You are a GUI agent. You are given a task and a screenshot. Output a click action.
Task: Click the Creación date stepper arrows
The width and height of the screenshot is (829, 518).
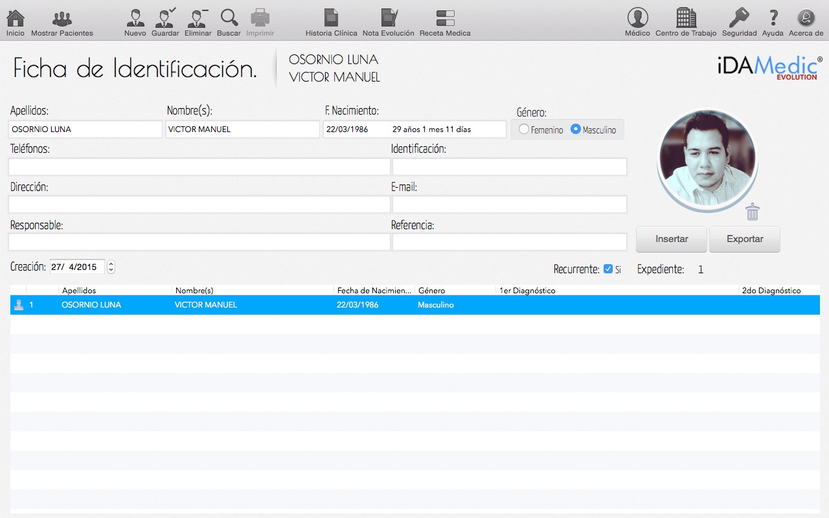point(111,267)
